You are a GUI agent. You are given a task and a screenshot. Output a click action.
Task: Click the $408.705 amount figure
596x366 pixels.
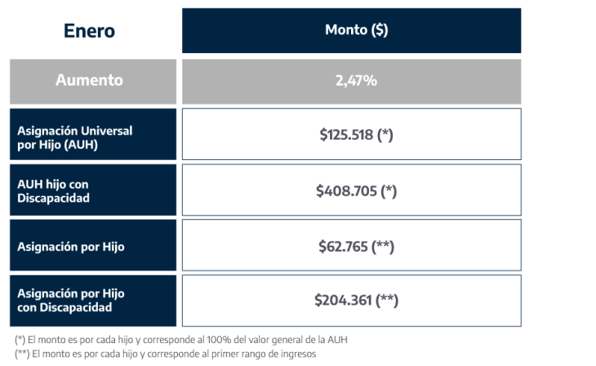345,191
